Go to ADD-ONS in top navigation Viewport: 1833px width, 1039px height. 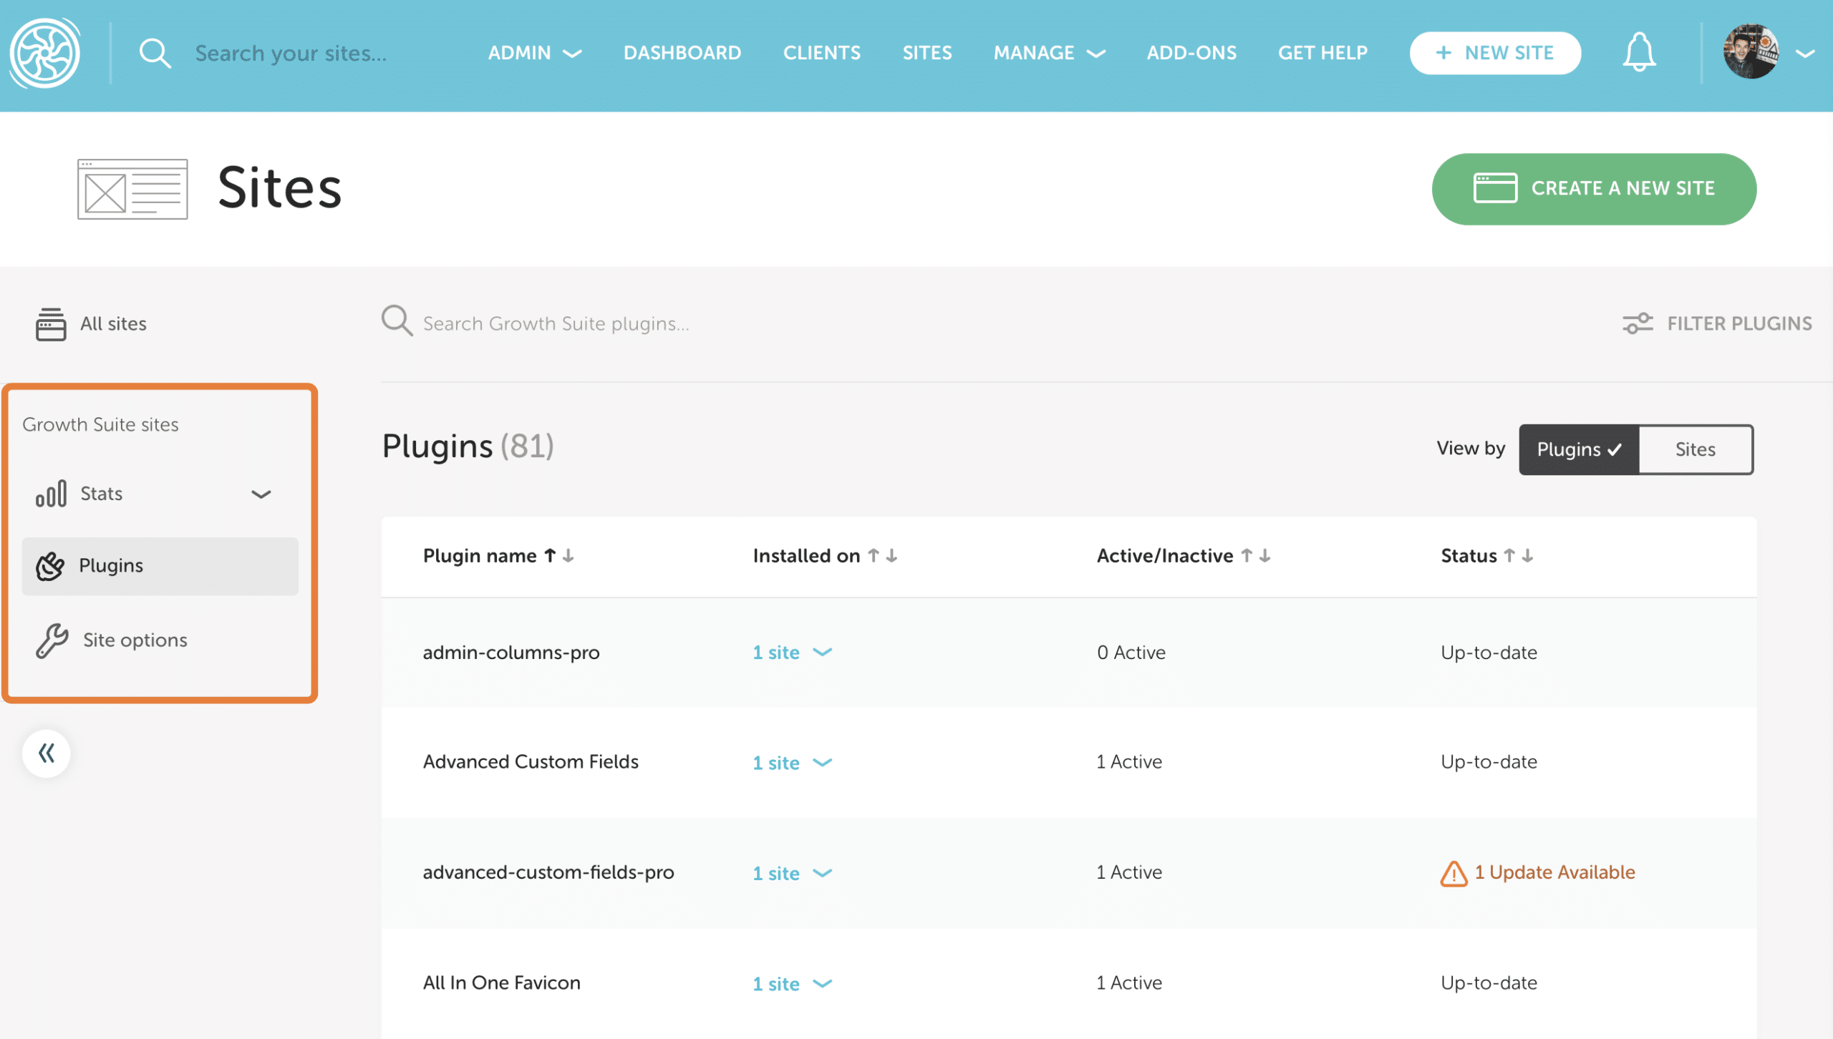click(x=1191, y=53)
